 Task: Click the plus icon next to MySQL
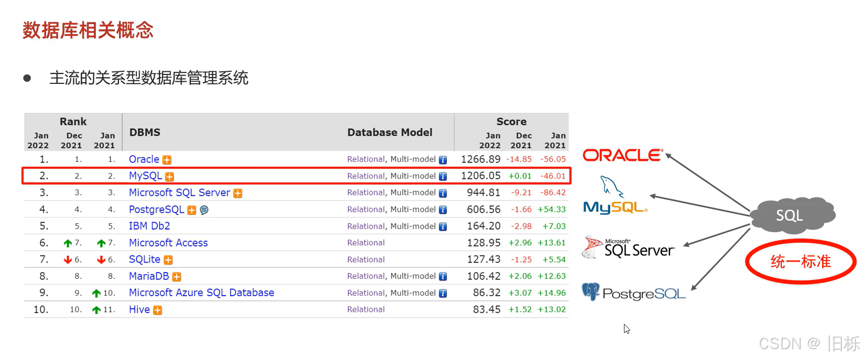click(x=169, y=177)
